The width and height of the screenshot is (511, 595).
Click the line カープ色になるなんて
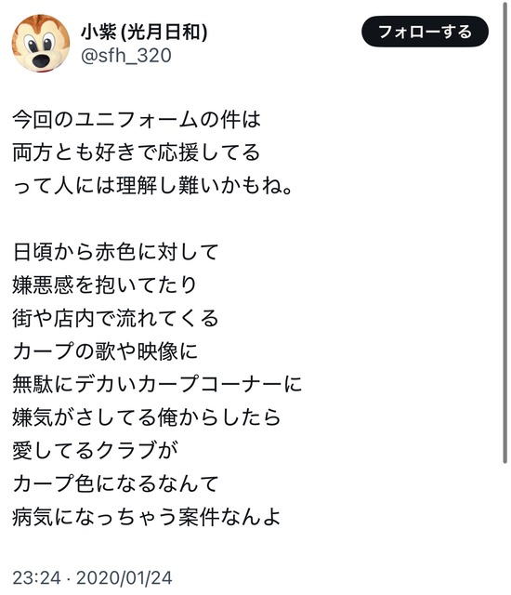coord(115,483)
